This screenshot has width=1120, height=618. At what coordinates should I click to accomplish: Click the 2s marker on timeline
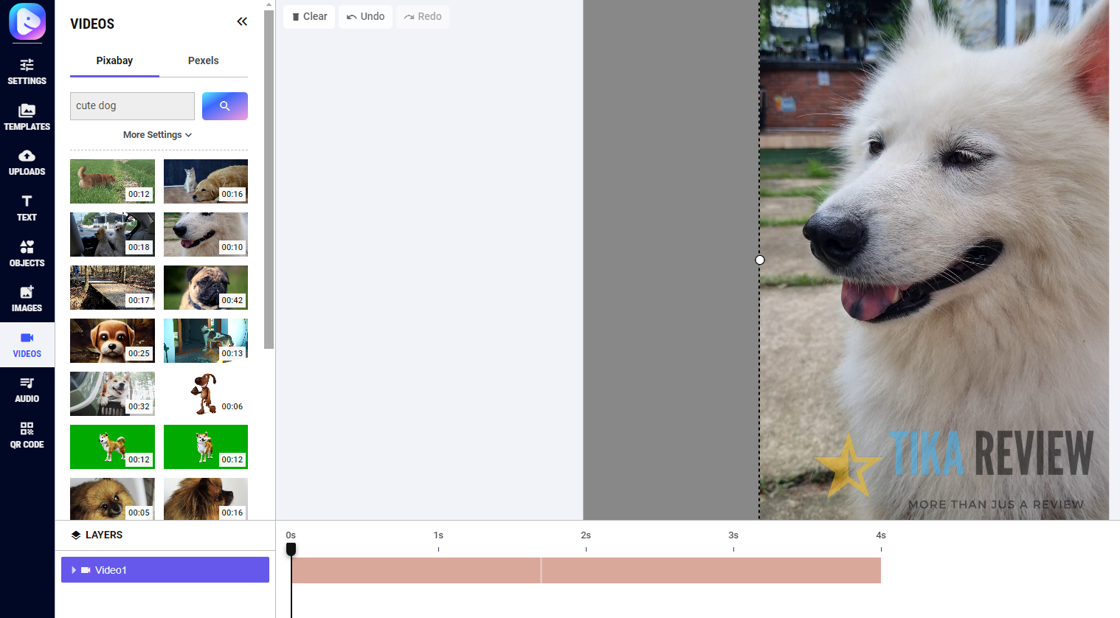(586, 536)
